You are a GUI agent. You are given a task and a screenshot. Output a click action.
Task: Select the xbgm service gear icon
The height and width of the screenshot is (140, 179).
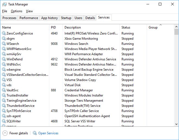click(4, 38)
